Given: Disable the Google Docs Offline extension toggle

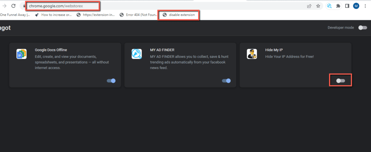Looking at the screenshot, I should coord(111,81).
